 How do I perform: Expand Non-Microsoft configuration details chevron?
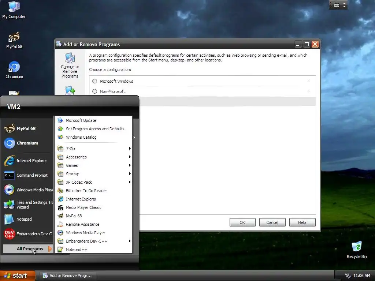click(308, 91)
